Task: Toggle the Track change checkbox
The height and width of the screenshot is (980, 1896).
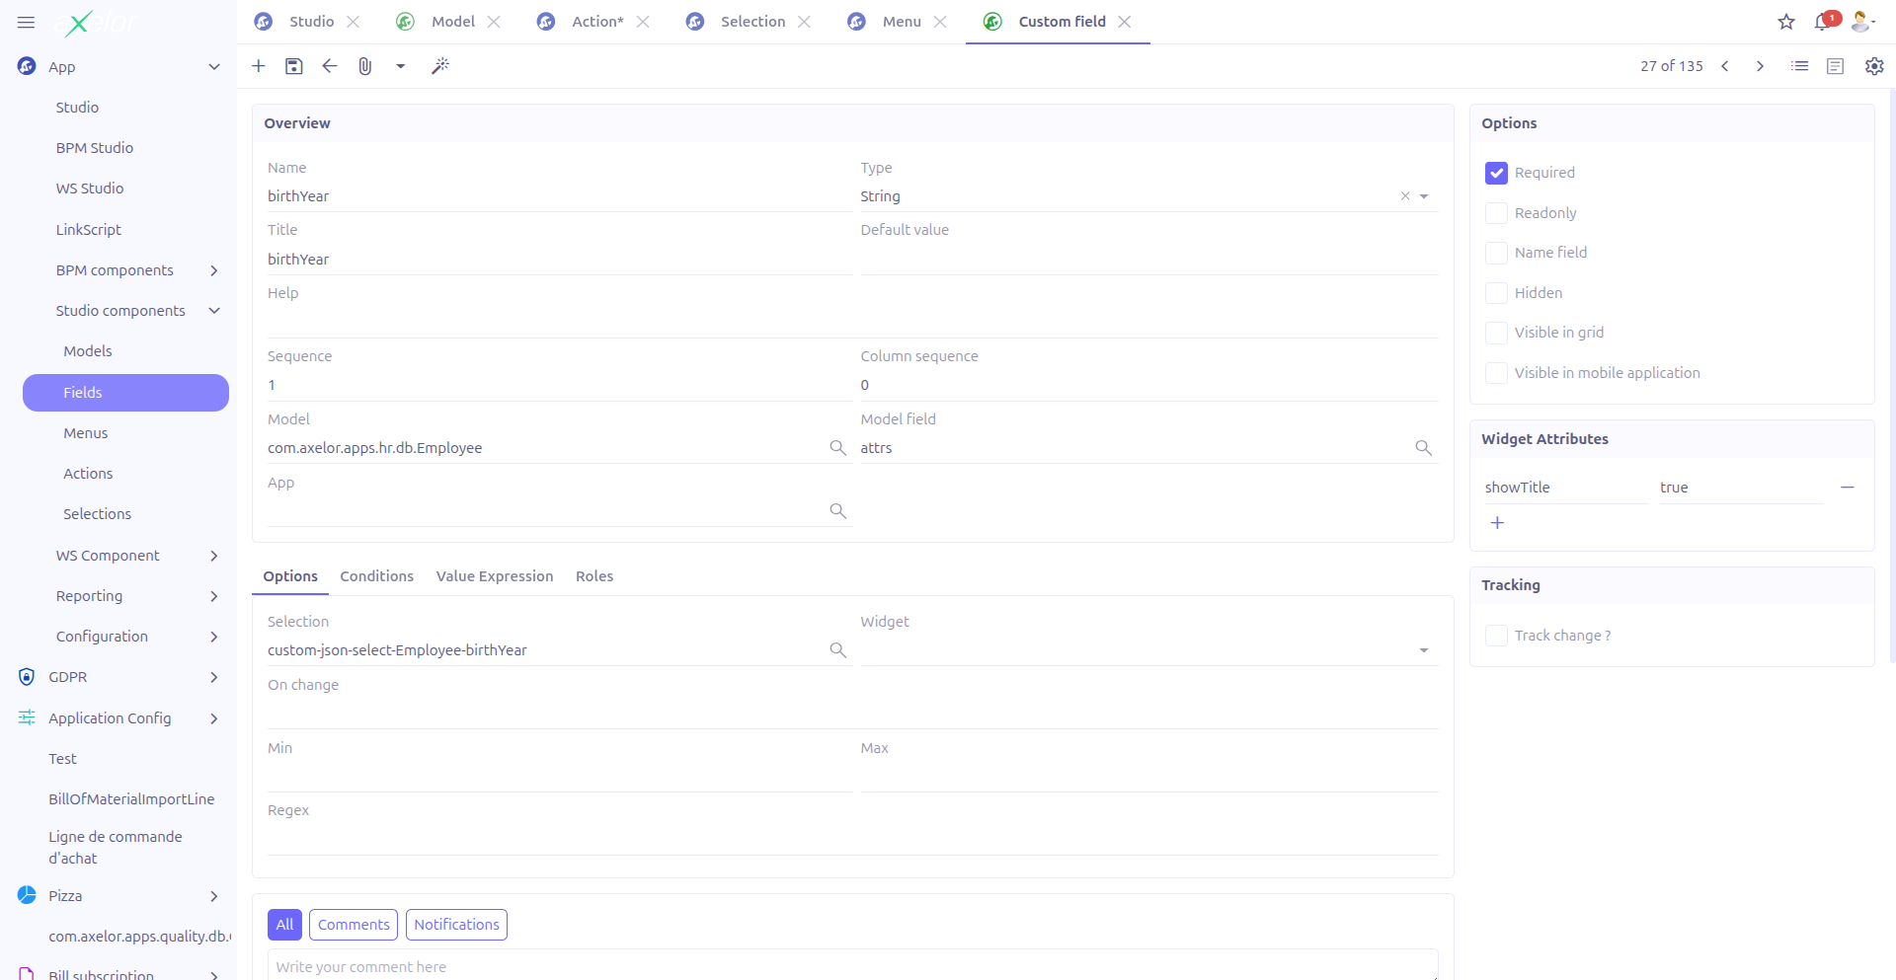Action: coord(1497,636)
